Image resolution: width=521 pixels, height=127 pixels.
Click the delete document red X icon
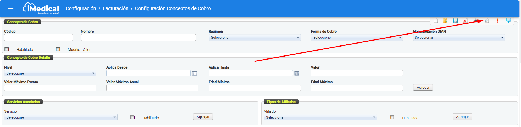coord(465,21)
